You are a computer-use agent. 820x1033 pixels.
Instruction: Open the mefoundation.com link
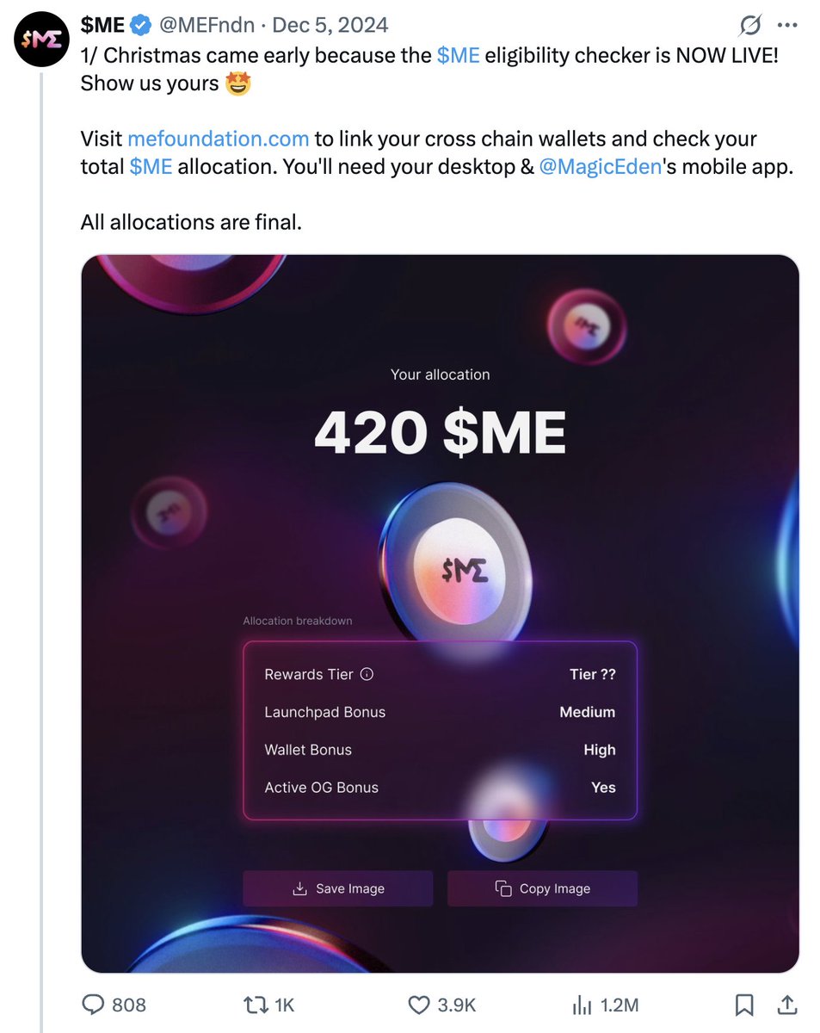coord(218,139)
